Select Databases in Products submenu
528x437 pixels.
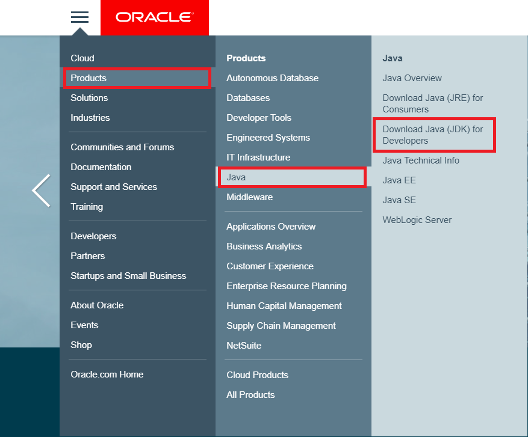coord(248,98)
